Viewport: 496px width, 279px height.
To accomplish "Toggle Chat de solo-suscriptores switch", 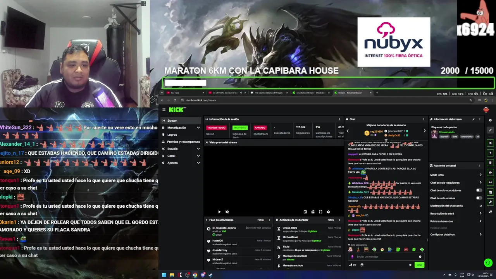I will tap(479, 190).
